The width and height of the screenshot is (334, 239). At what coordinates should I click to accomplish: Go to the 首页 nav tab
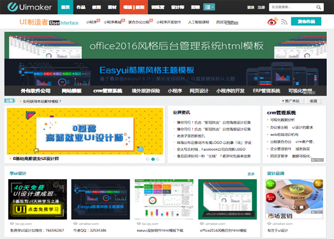click(65, 7)
